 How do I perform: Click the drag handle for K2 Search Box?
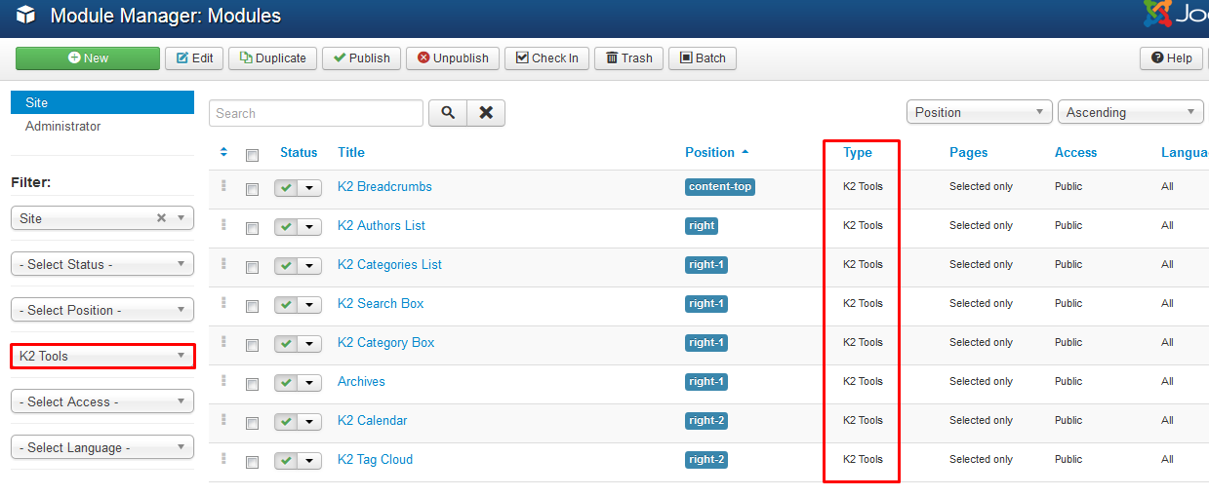223,302
